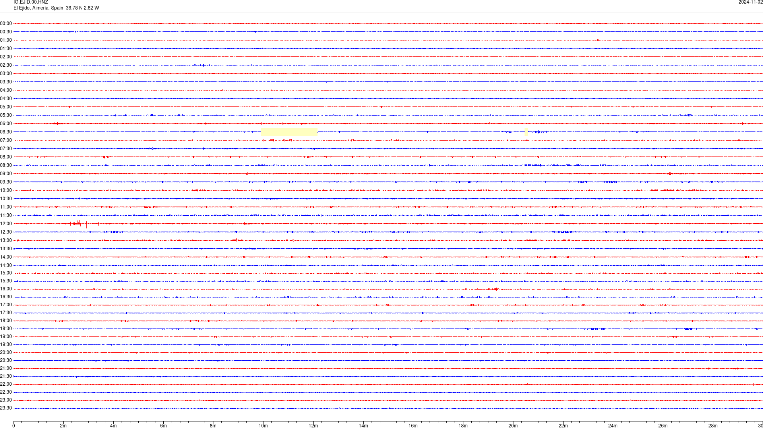Select the 15:00 trace time label
Image resolution: width=763 pixels, height=429 pixels.
(x=6, y=273)
